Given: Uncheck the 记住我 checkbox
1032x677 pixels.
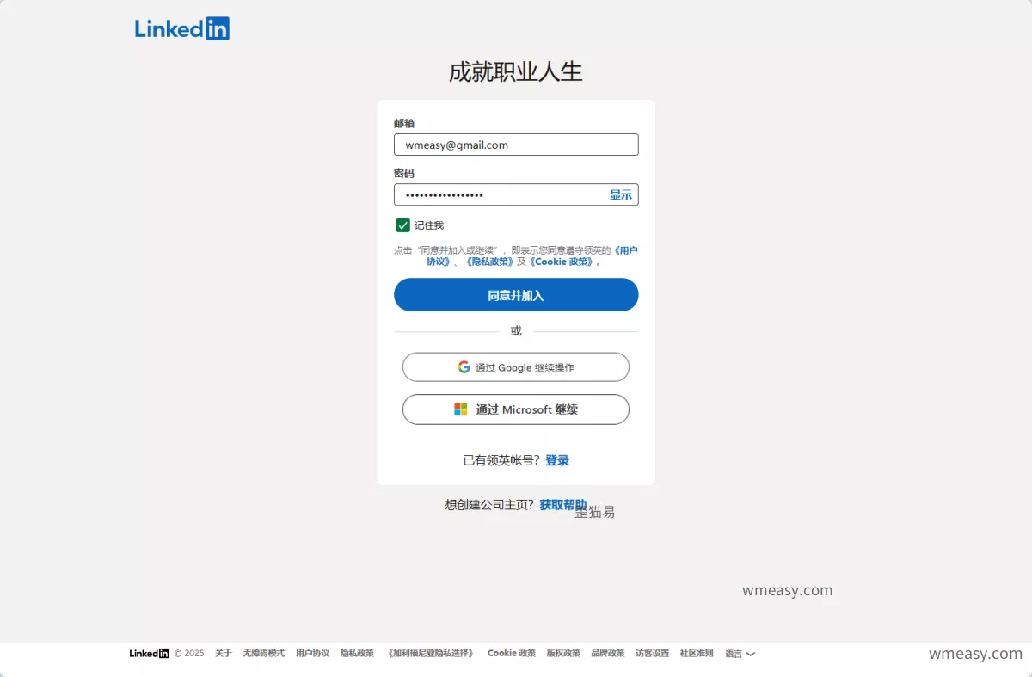Looking at the screenshot, I should click(402, 225).
